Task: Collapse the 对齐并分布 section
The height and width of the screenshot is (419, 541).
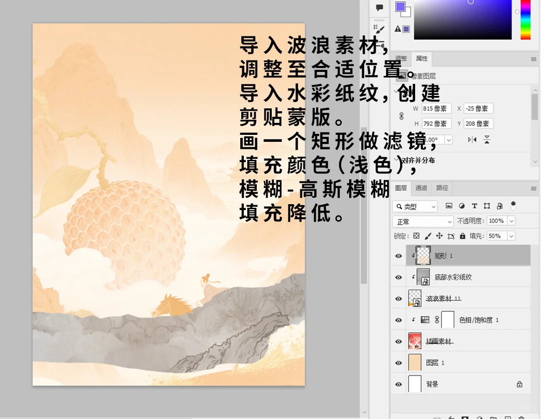Action: pos(396,159)
